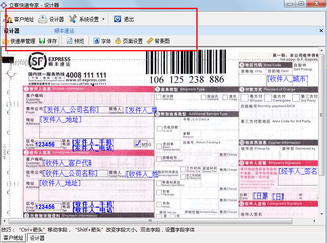The height and width of the screenshot is (243, 327).
Task: Select the [收件人_电话] field
Action: point(93,210)
